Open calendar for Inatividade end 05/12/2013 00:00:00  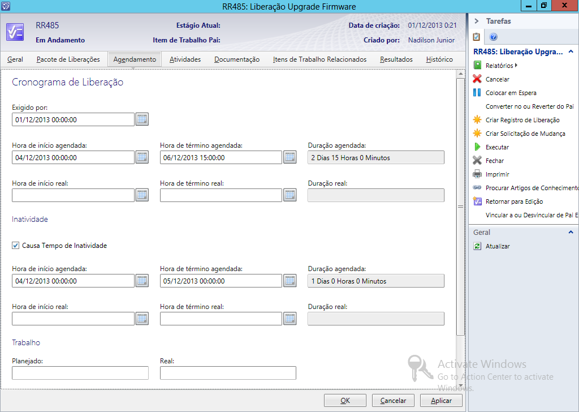[x=290, y=281]
